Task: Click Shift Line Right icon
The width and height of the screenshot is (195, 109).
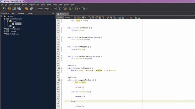Action: 123,18
